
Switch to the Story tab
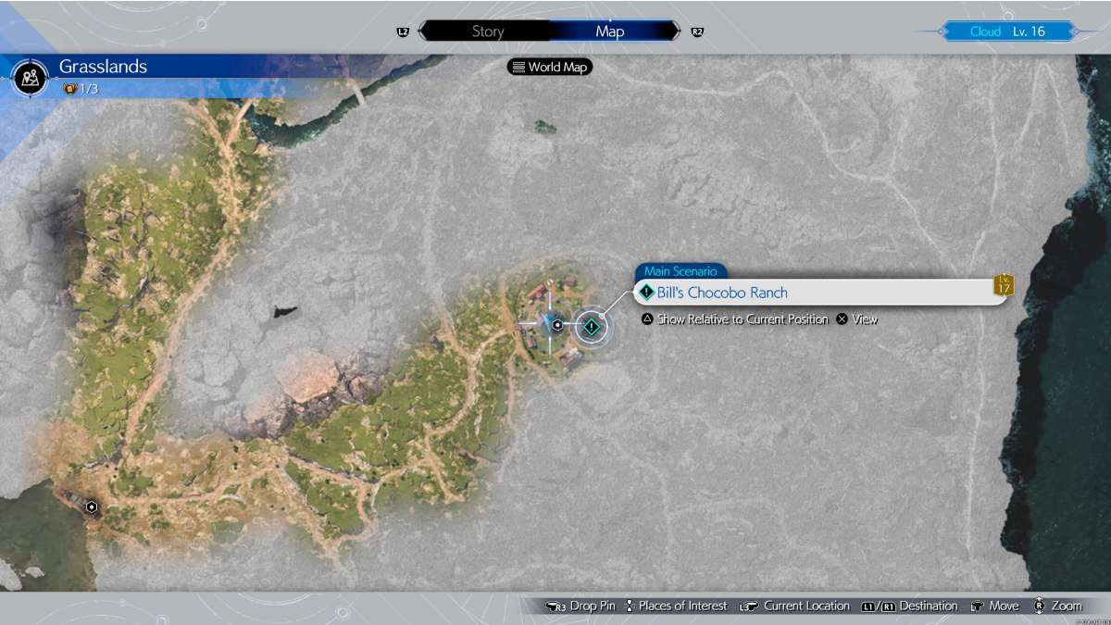[x=487, y=31]
